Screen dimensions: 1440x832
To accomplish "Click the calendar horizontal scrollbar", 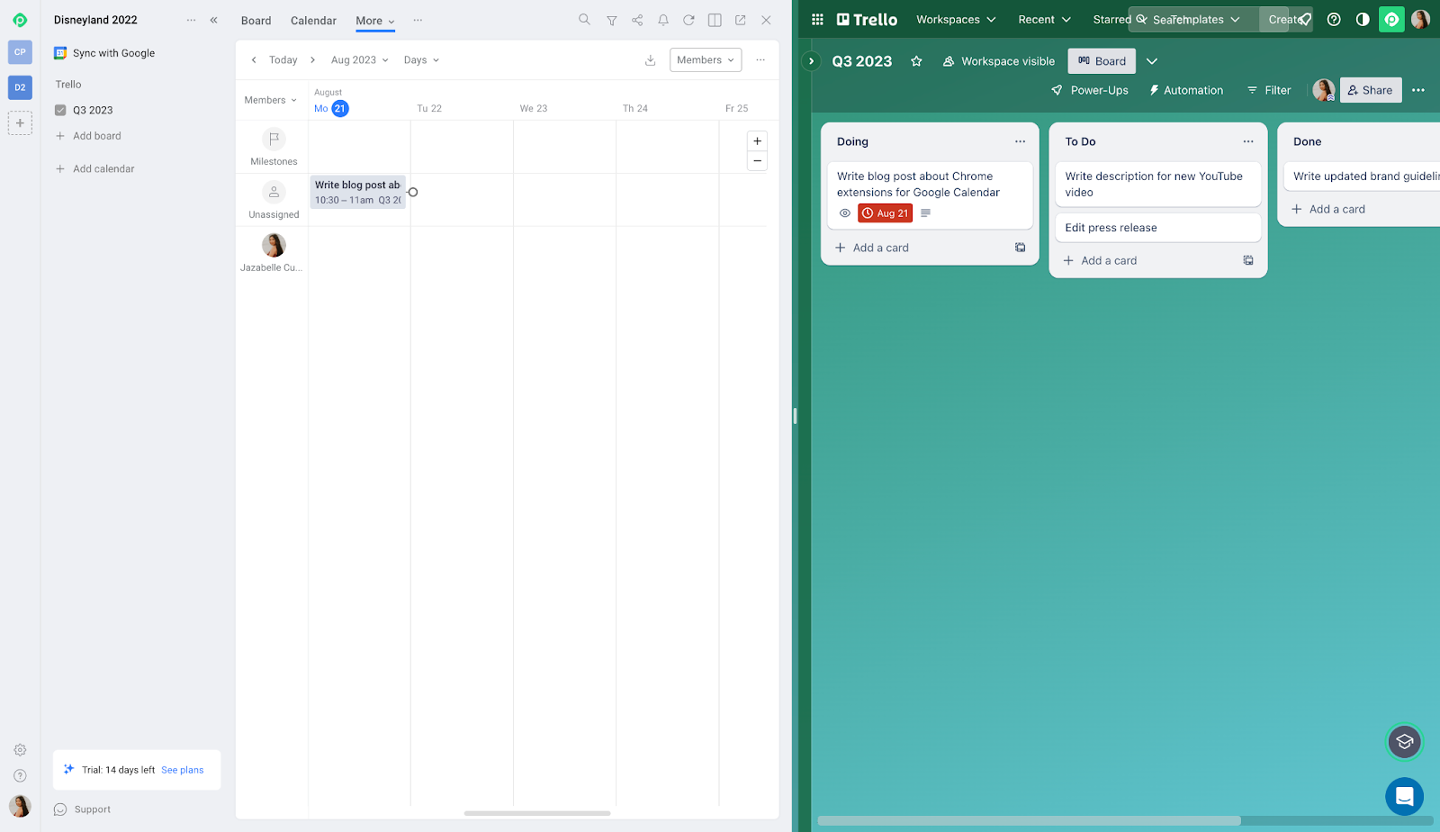I will 537,813.
